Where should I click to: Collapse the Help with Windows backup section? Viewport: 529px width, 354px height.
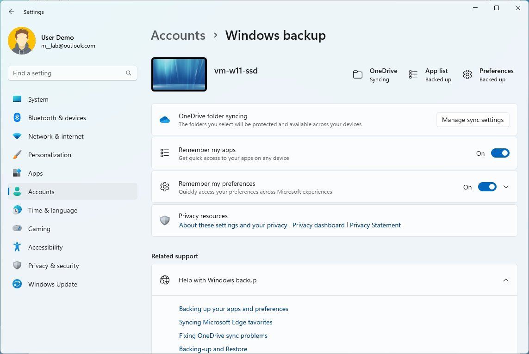pos(506,280)
